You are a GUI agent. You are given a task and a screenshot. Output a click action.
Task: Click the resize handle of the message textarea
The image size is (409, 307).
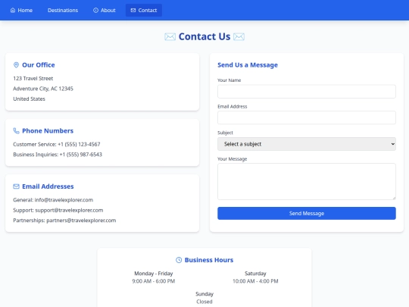pyautogui.click(x=394, y=198)
